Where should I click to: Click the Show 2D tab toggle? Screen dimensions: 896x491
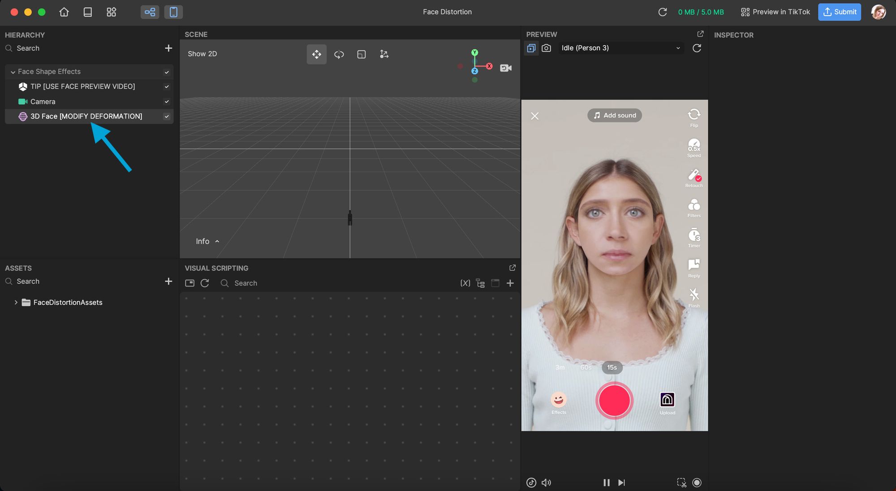(202, 54)
